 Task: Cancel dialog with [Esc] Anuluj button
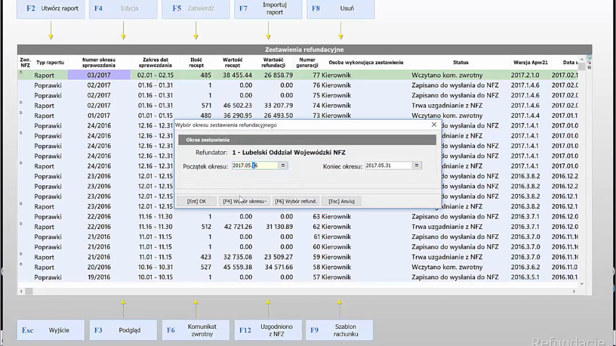(x=342, y=201)
